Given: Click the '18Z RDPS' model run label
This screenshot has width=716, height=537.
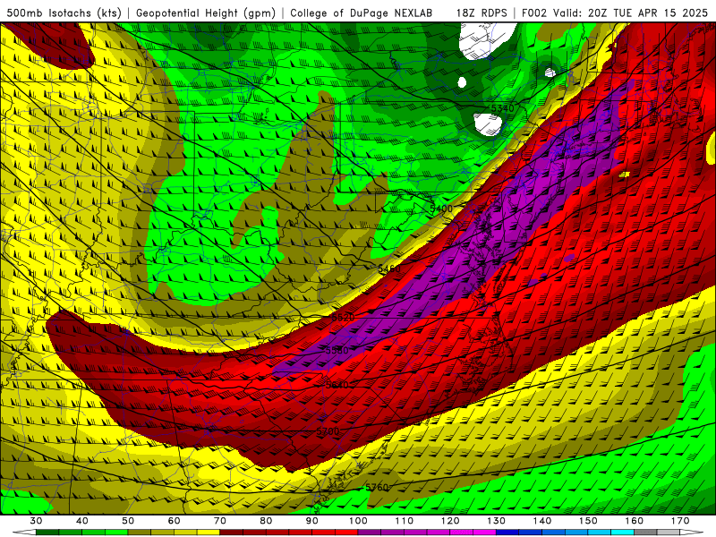Looking at the screenshot, I should coord(482,13).
